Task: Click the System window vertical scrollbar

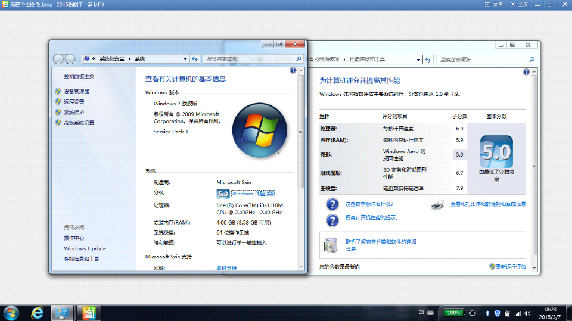Action: pyautogui.click(x=301, y=131)
